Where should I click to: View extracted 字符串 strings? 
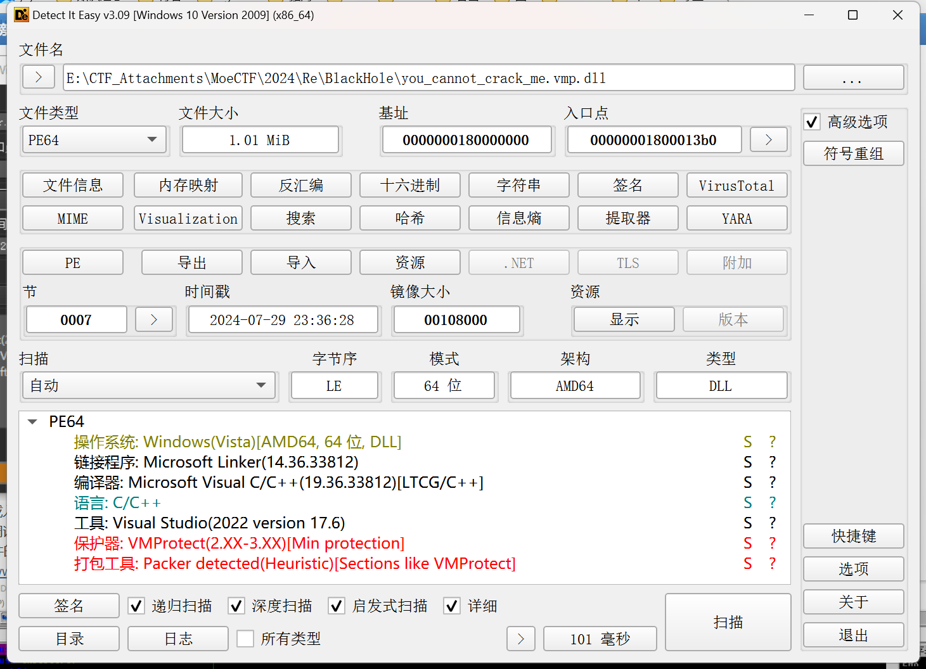tap(518, 185)
